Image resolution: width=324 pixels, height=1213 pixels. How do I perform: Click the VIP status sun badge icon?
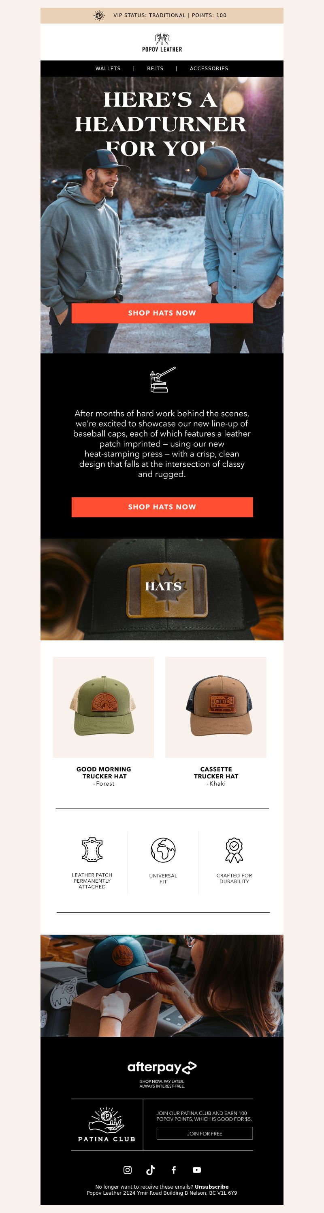(x=99, y=15)
